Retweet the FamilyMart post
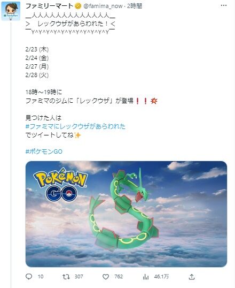 66,277
